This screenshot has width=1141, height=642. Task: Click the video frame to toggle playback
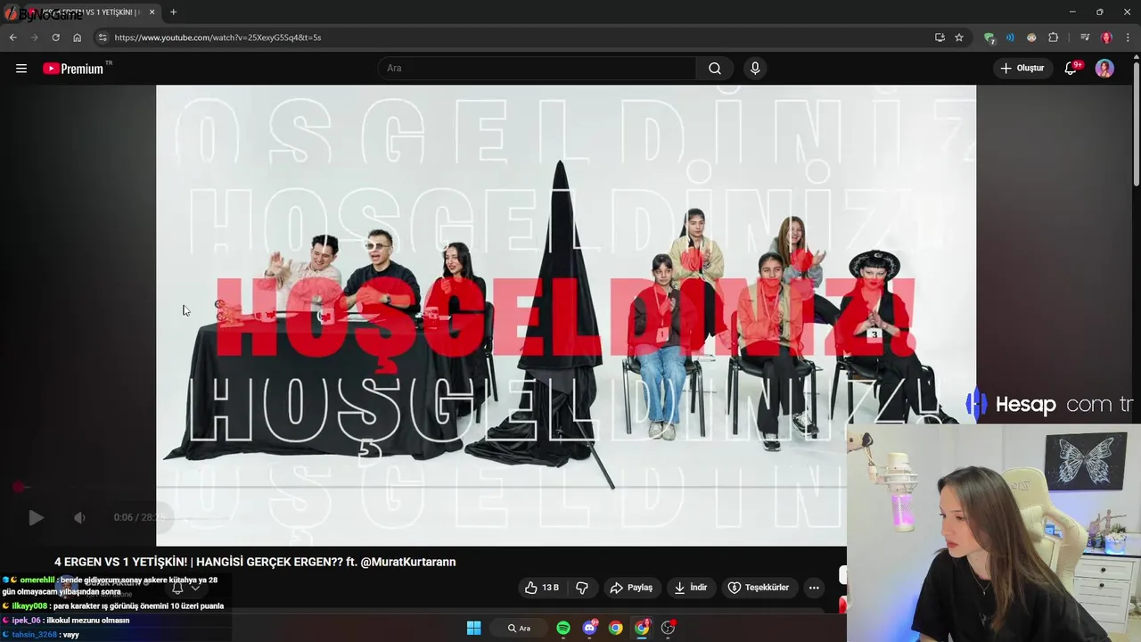tap(566, 315)
